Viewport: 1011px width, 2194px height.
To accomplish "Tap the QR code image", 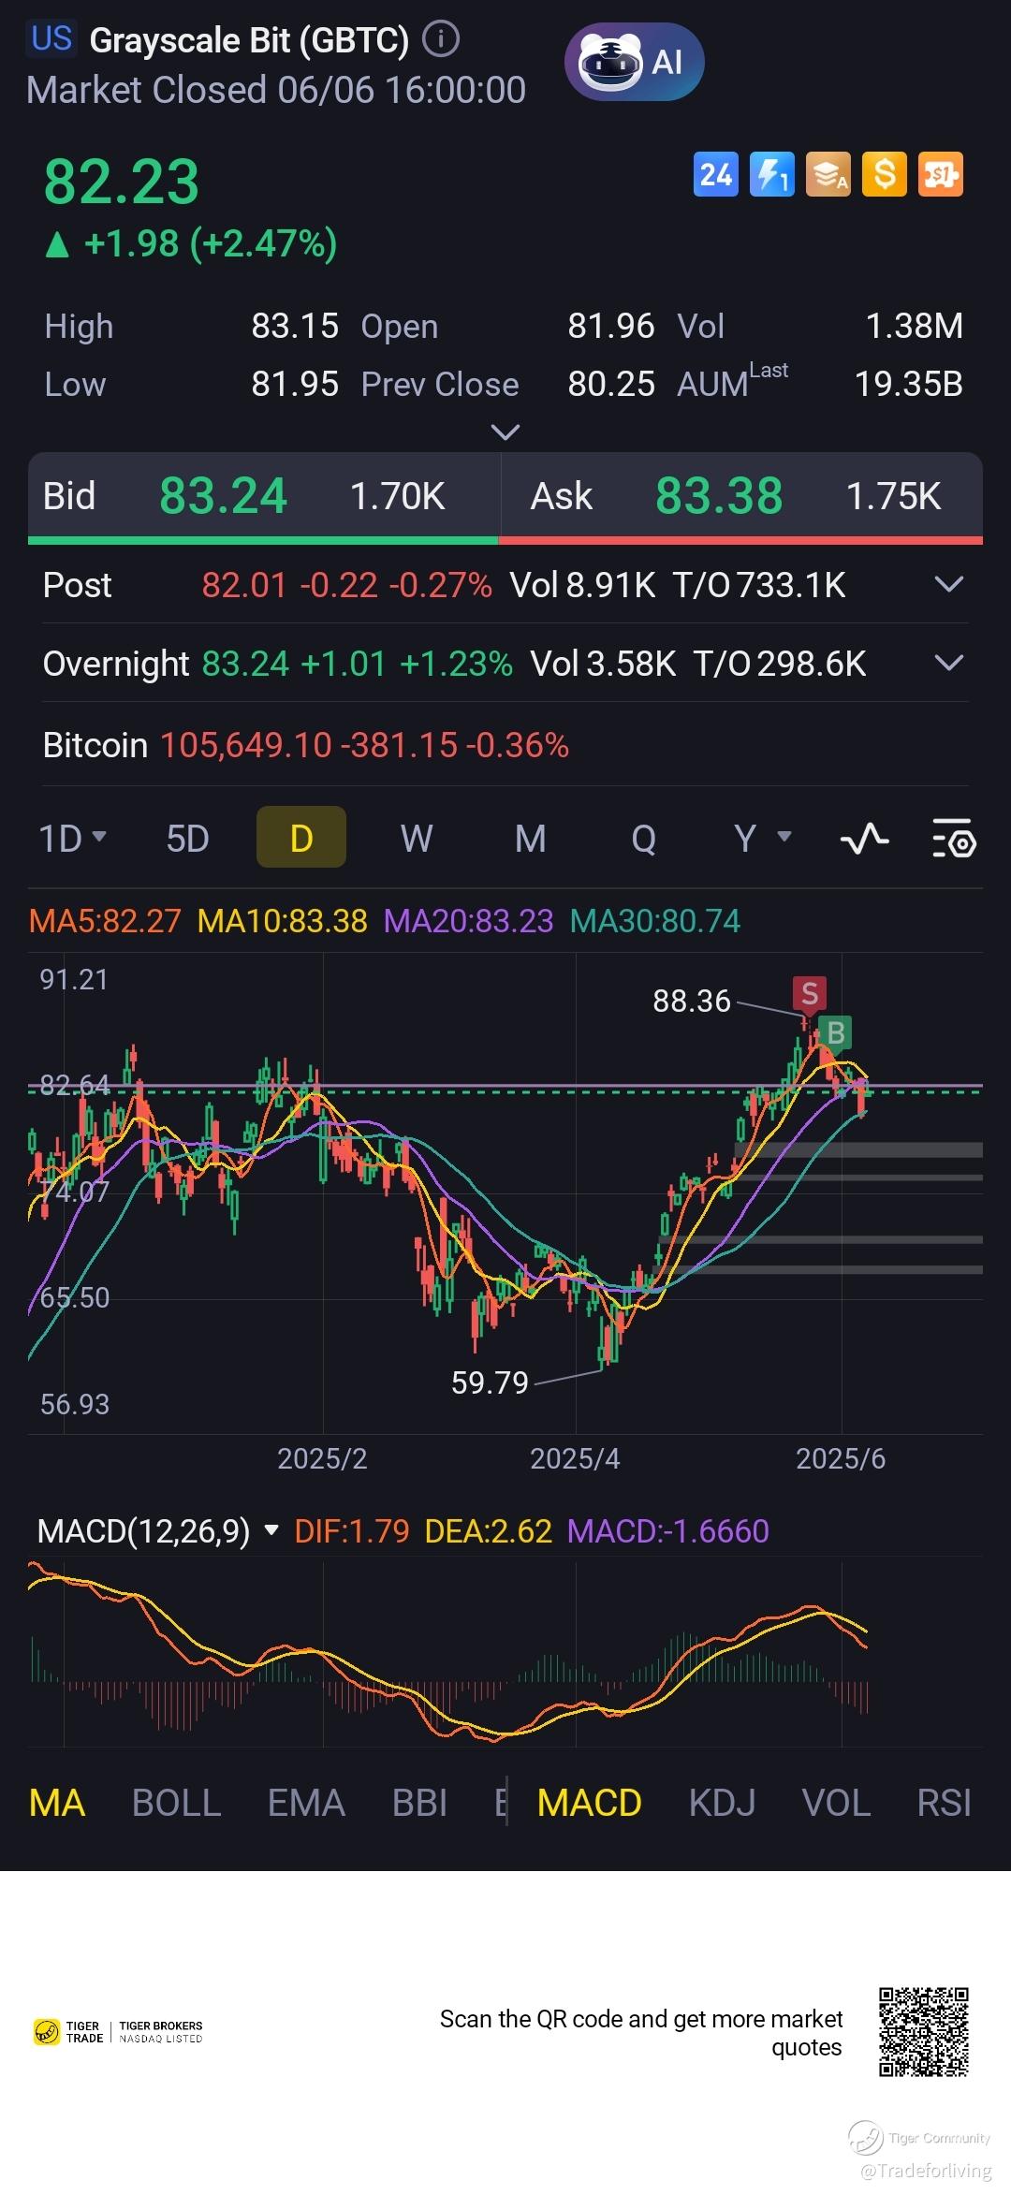I will (923, 2032).
